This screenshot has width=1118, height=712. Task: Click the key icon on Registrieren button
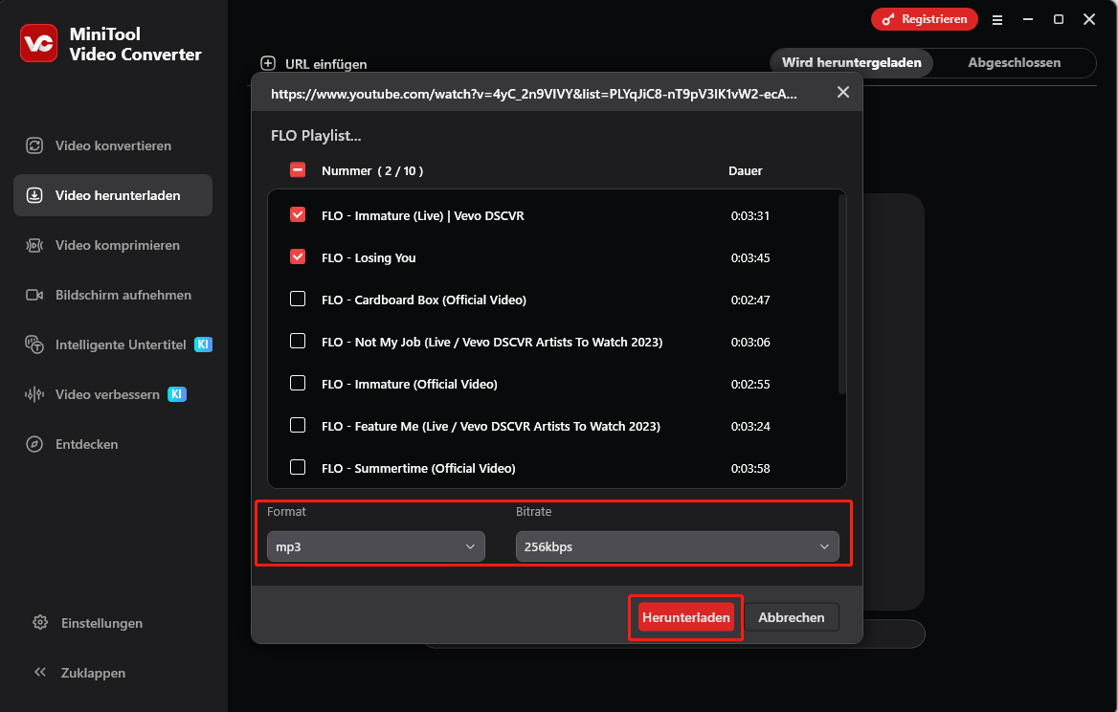pyautogui.click(x=887, y=19)
